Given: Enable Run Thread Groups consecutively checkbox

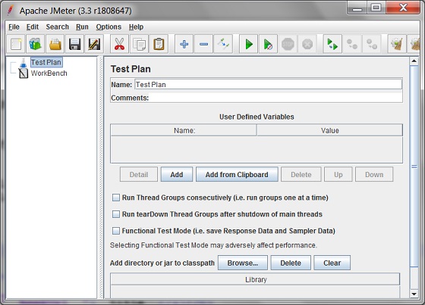Looking at the screenshot, I should [116, 198].
